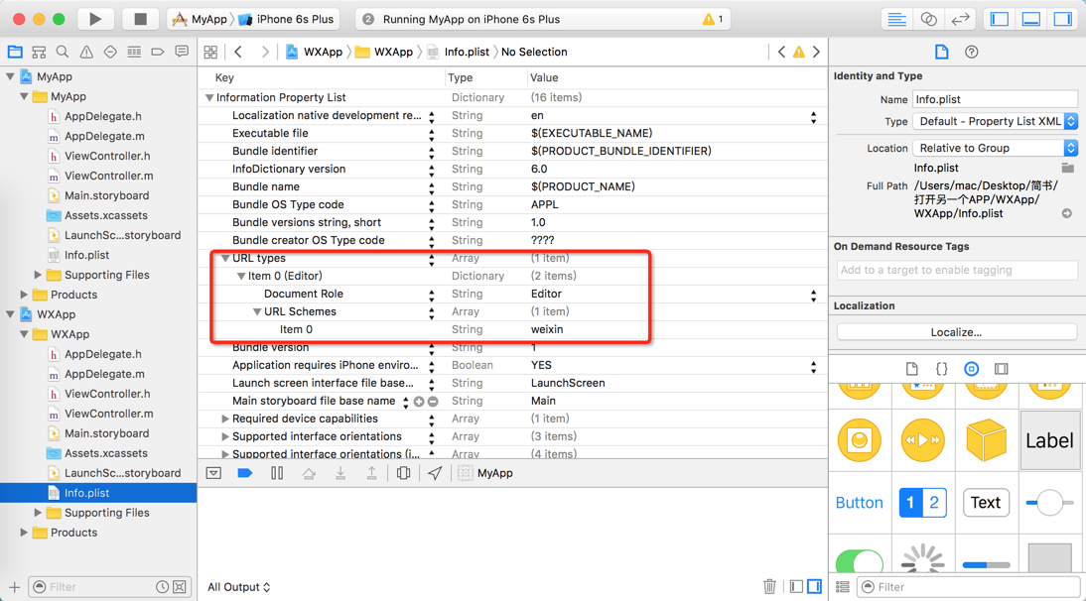Run the app with the Play button

[95, 20]
